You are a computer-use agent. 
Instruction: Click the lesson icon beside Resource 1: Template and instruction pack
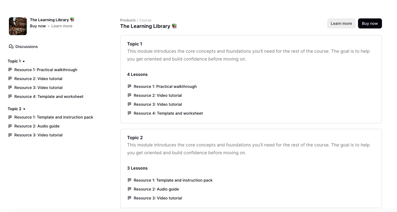point(129,180)
